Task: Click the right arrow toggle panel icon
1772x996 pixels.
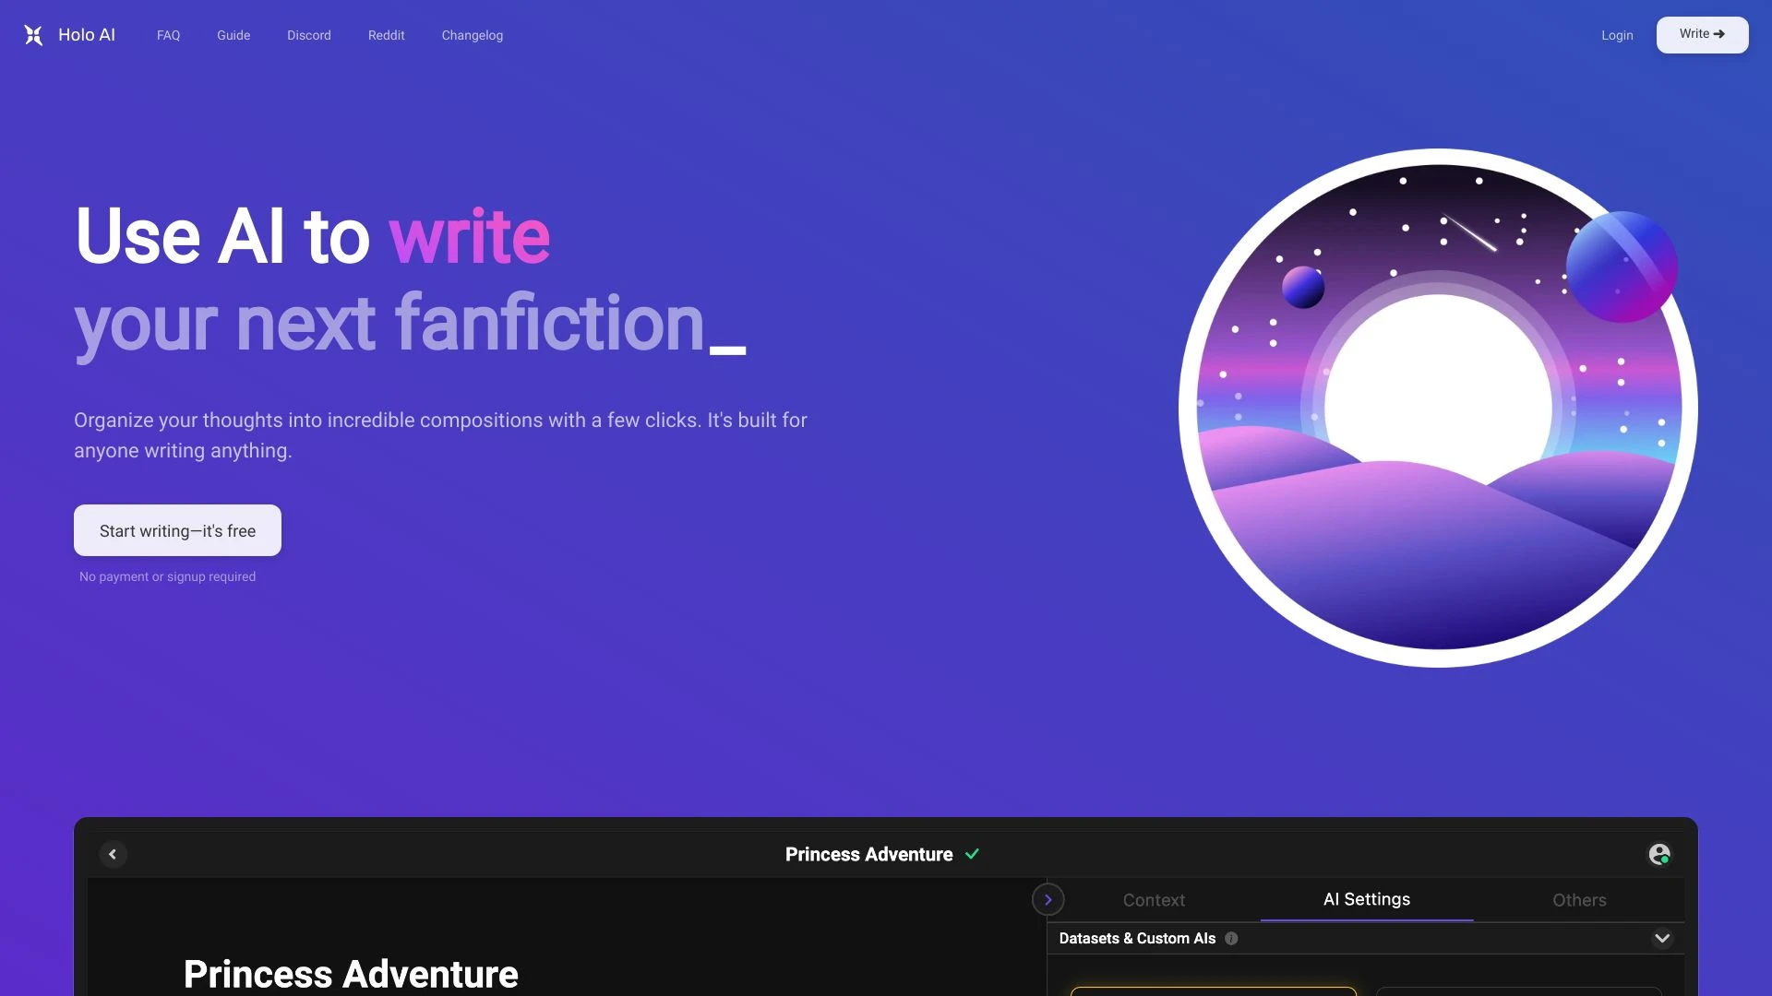Action: coord(1047,900)
